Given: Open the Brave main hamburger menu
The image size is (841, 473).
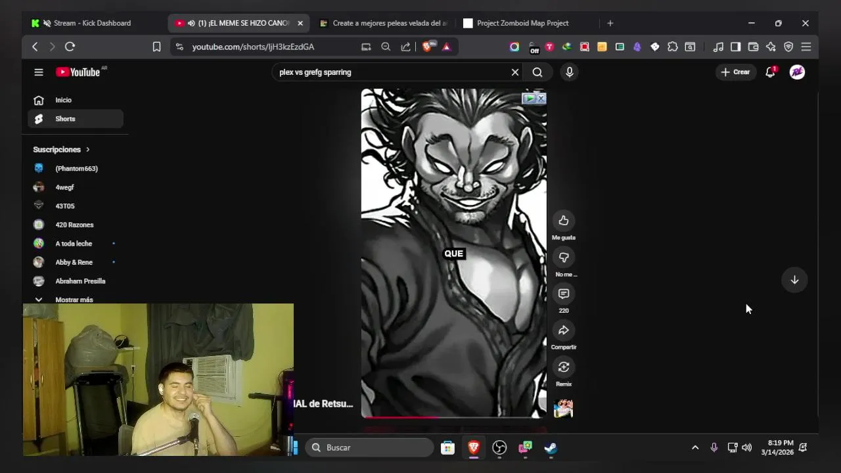Looking at the screenshot, I should pos(806,47).
